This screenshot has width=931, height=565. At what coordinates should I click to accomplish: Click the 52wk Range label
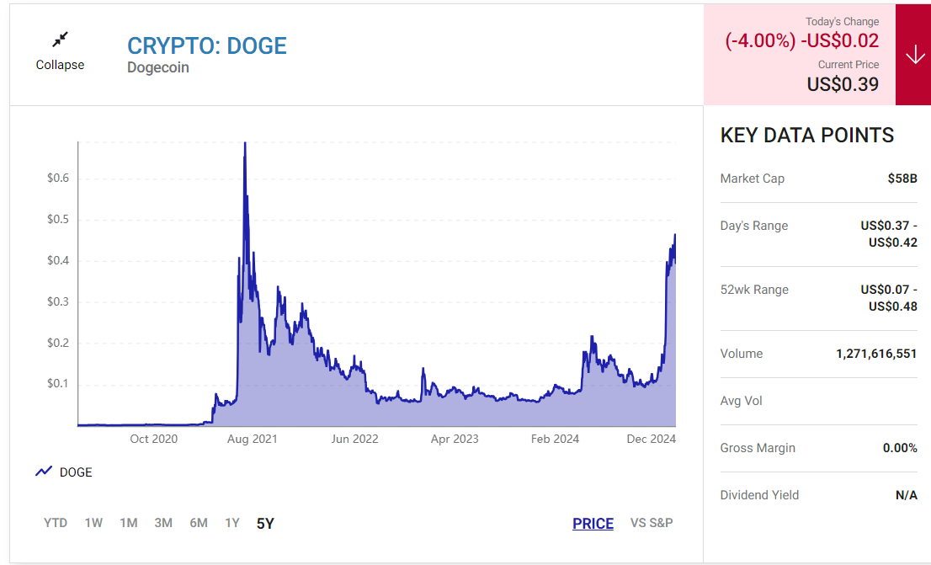click(754, 290)
